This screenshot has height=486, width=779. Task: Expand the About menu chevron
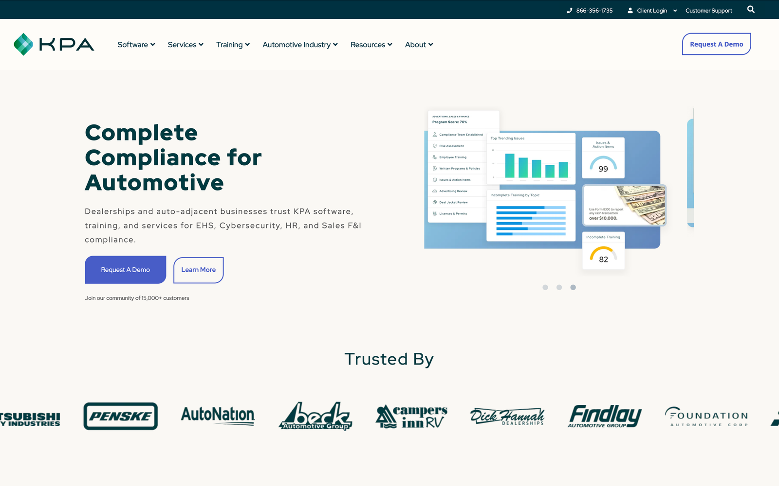click(x=431, y=44)
